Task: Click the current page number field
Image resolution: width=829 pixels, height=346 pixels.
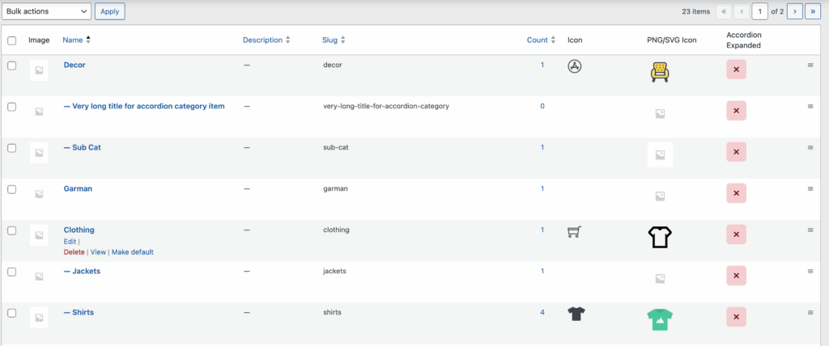Action: tap(759, 11)
